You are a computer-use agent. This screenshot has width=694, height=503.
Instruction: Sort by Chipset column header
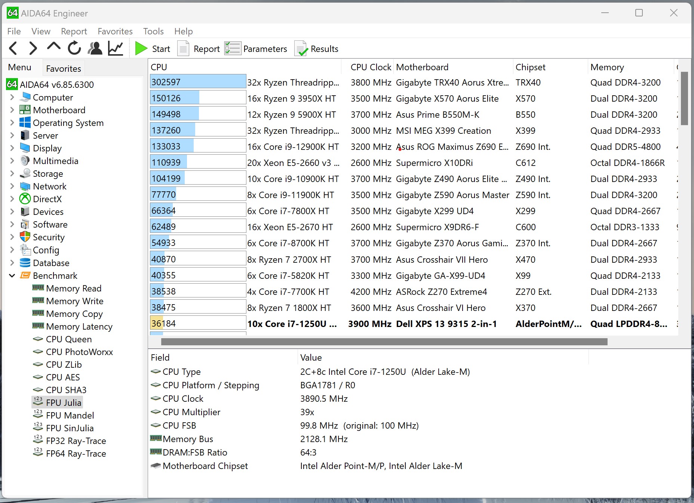(550, 67)
